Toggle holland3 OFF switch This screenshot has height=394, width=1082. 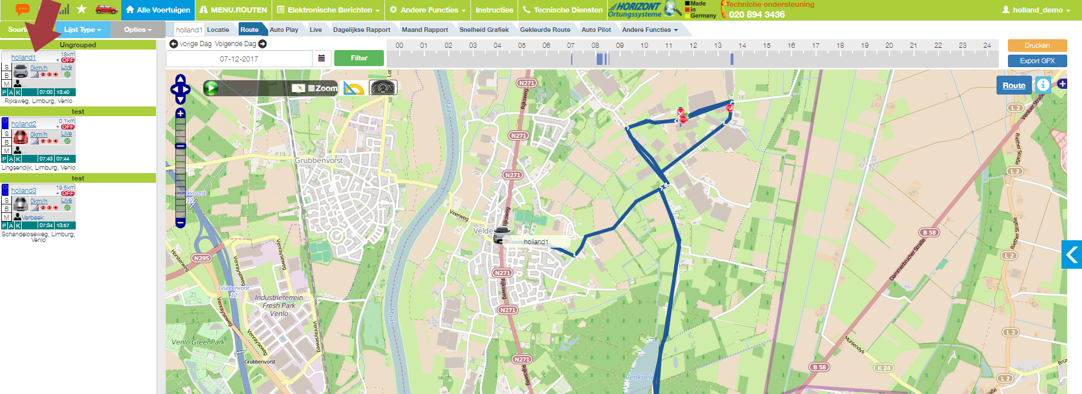click(68, 193)
